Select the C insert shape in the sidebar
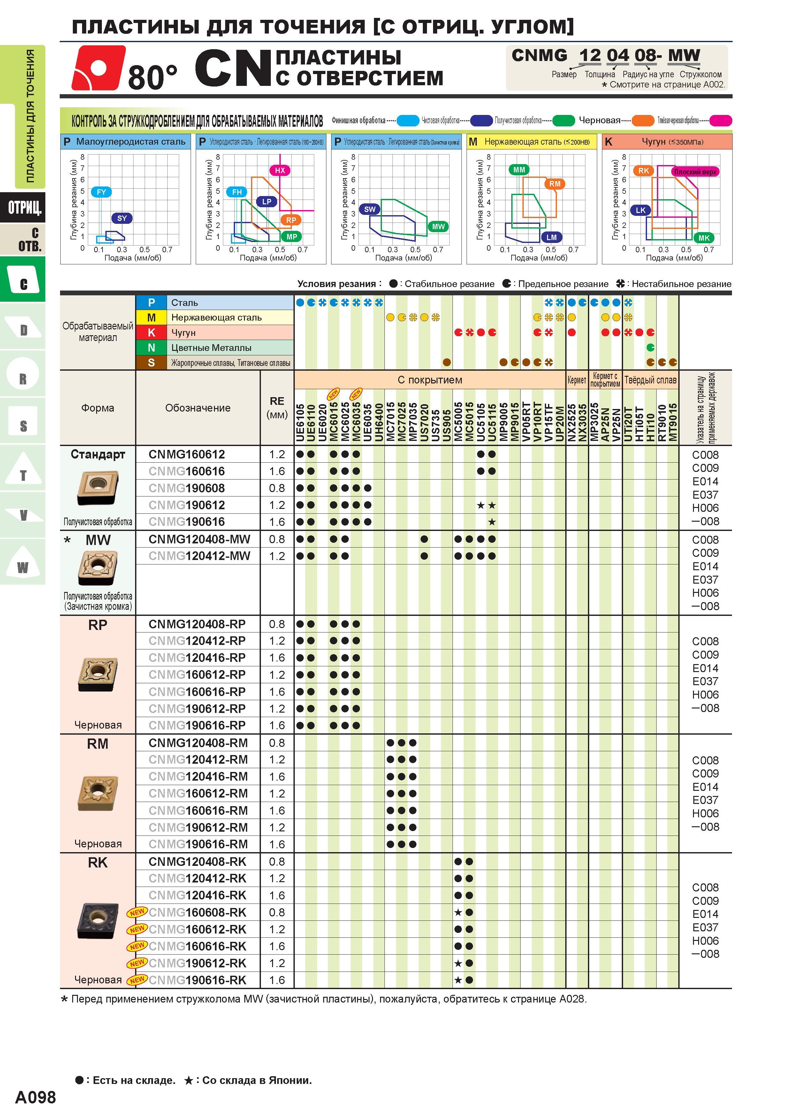This screenshot has width=792, height=1120. click(x=23, y=279)
